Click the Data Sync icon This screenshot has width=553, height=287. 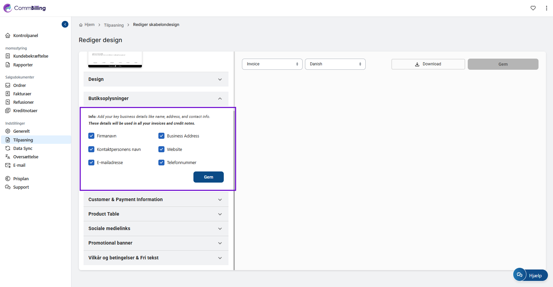[x=8, y=148]
